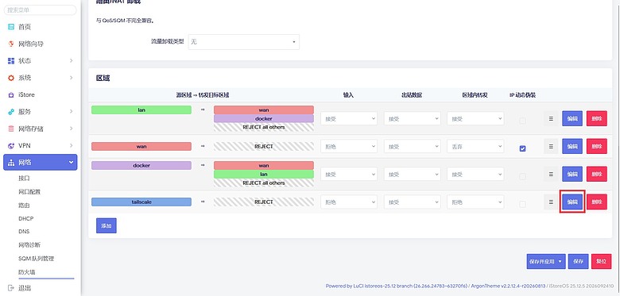
Task: Click 编辑 button for tailscale zone
Action: tap(572, 202)
